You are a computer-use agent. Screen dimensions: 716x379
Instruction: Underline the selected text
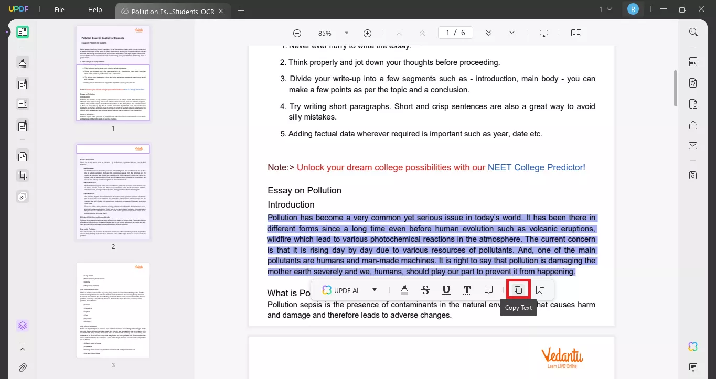pyautogui.click(x=446, y=290)
